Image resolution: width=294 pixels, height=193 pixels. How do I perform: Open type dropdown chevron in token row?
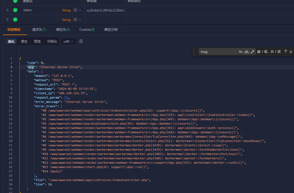(80, 10)
